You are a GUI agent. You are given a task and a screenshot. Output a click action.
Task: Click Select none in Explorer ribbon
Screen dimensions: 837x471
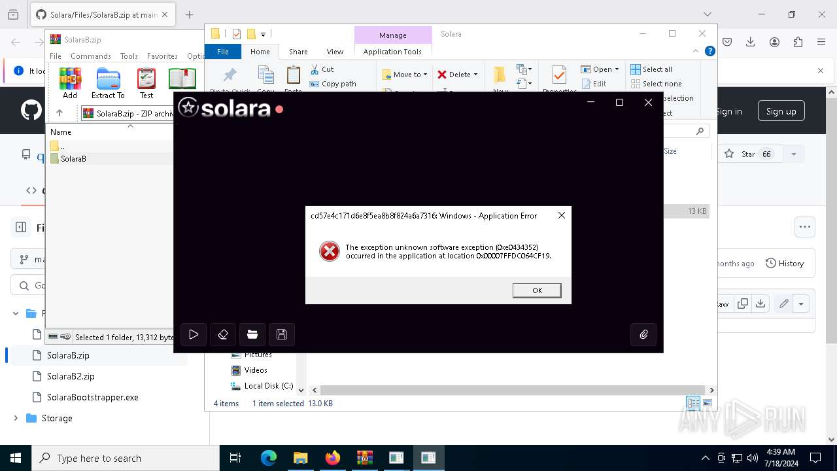(x=656, y=84)
